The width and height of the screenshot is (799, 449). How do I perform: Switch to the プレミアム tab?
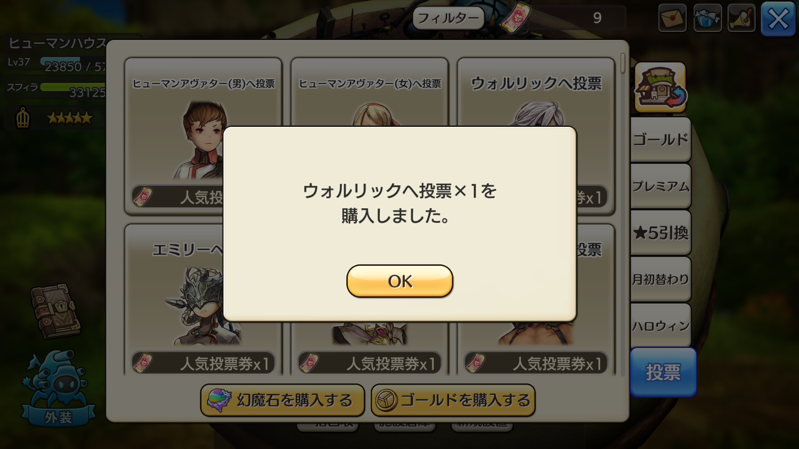[x=661, y=186]
